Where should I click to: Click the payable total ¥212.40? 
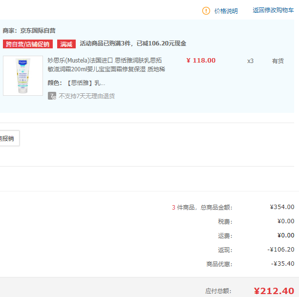point(274,291)
